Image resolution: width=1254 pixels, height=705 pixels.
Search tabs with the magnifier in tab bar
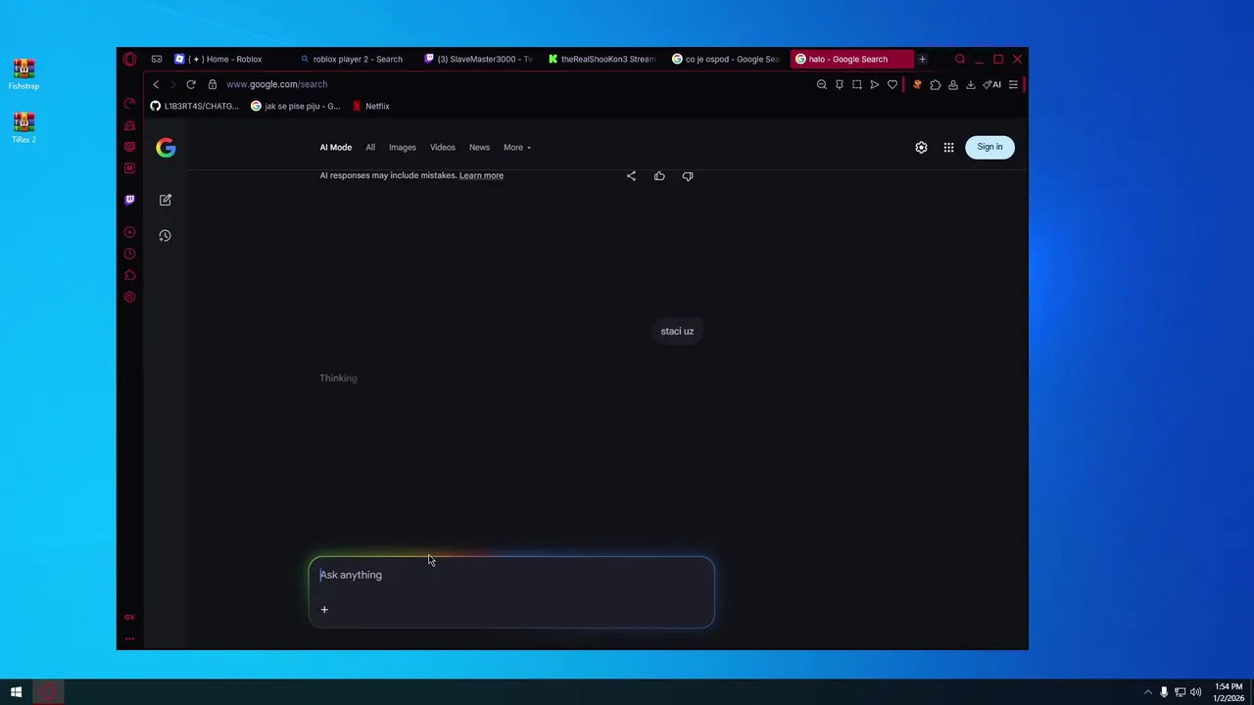pos(960,60)
